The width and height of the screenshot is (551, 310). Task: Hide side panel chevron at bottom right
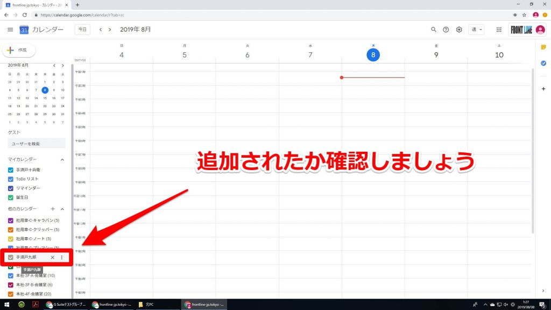[543, 291]
